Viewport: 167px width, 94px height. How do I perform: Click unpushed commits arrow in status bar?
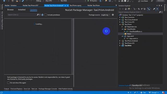click(128, 92)
